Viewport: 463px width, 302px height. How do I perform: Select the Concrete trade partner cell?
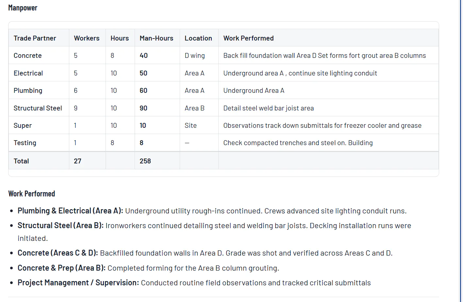pos(27,56)
